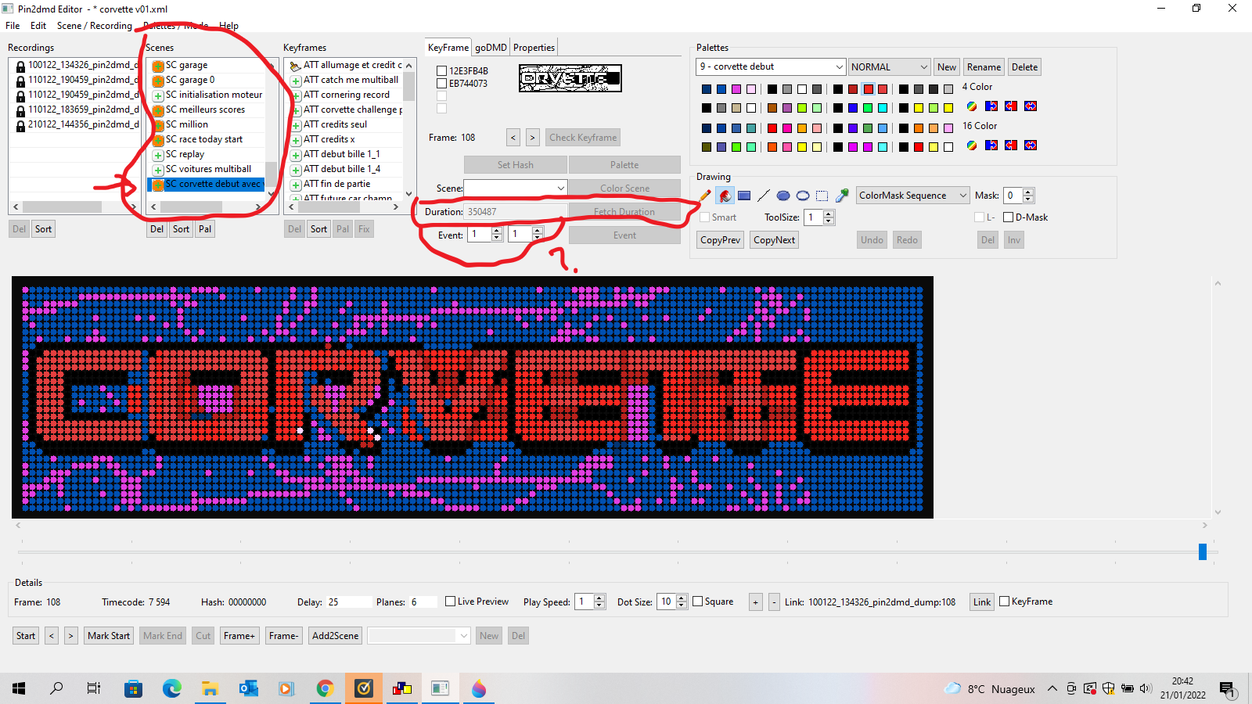
Task: Open the NORMAL palette type dropdown
Action: pos(923,67)
